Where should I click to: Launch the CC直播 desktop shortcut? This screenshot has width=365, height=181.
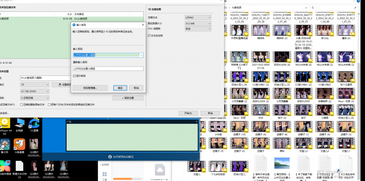click(34, 126)
